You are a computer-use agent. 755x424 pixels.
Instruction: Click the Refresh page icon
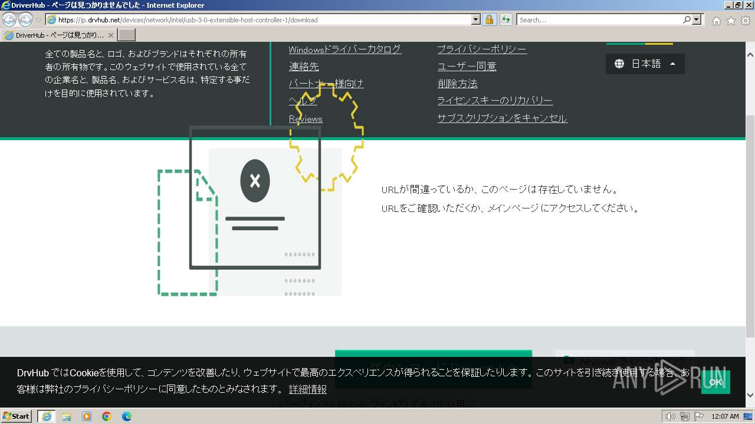(x=505, y=19)
